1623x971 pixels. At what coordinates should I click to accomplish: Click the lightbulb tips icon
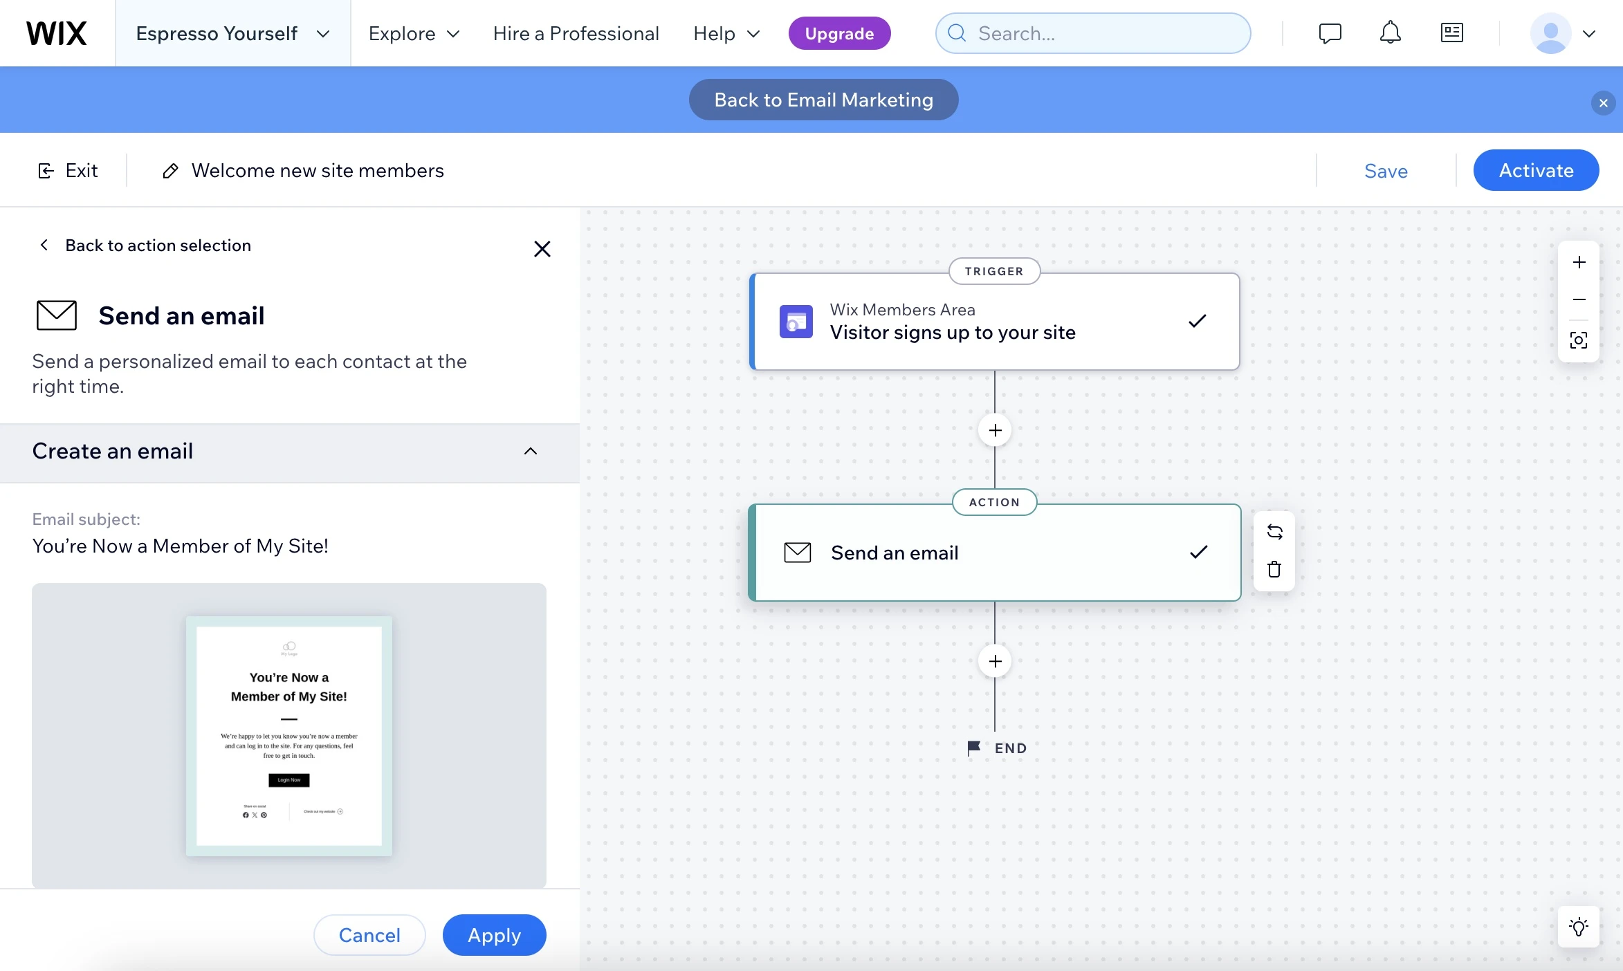[x=1579, y=927]
